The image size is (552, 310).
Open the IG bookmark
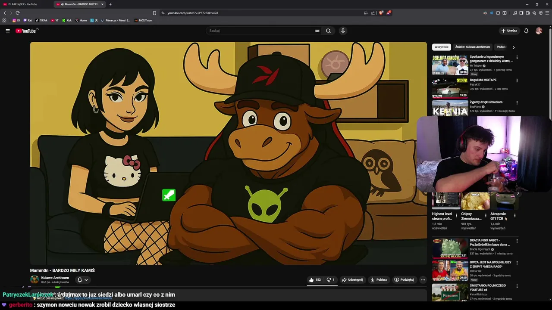tap(16, 20)
